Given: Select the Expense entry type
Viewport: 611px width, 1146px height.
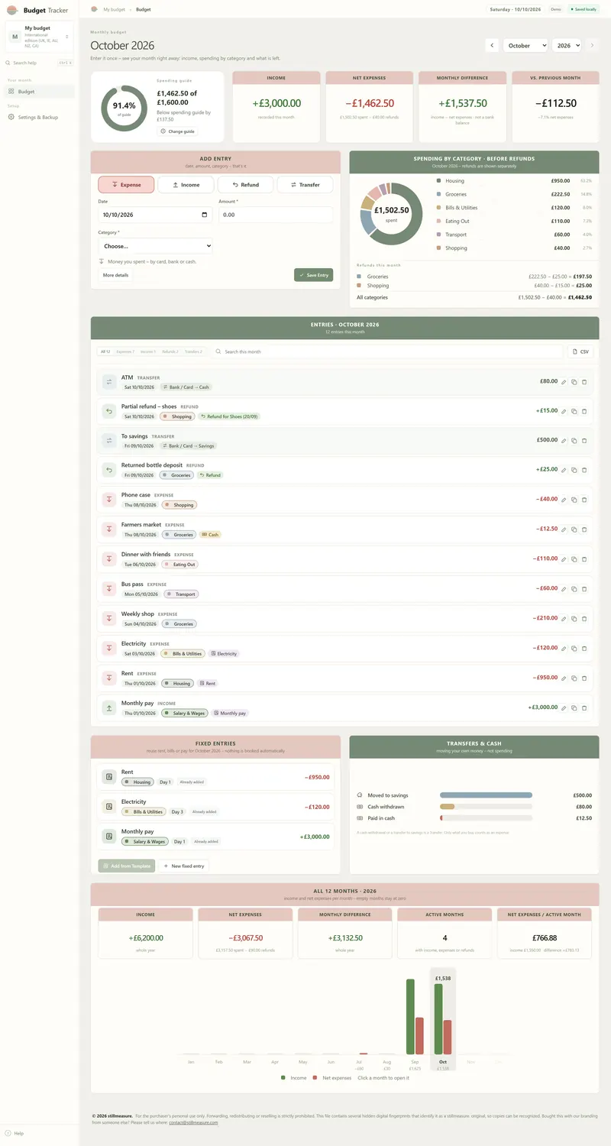Looking at the screenshot, I should tap(126, 185).
